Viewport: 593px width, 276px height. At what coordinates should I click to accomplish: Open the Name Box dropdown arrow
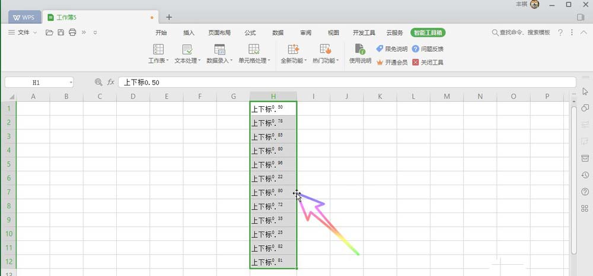tap(71, 83)
